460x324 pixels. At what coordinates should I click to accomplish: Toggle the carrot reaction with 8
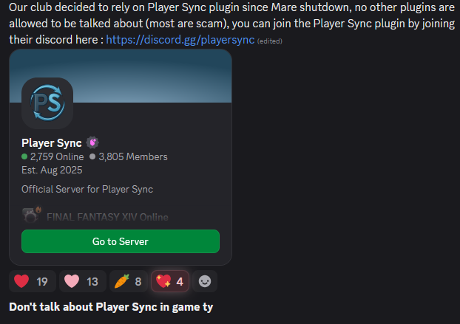(129, 281)
